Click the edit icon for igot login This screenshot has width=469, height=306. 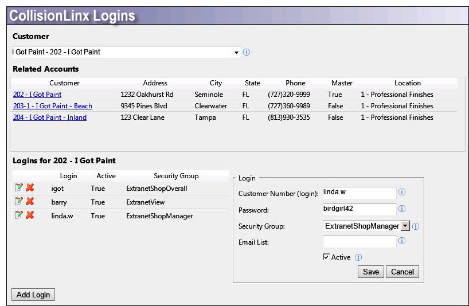tap(18, 188)
